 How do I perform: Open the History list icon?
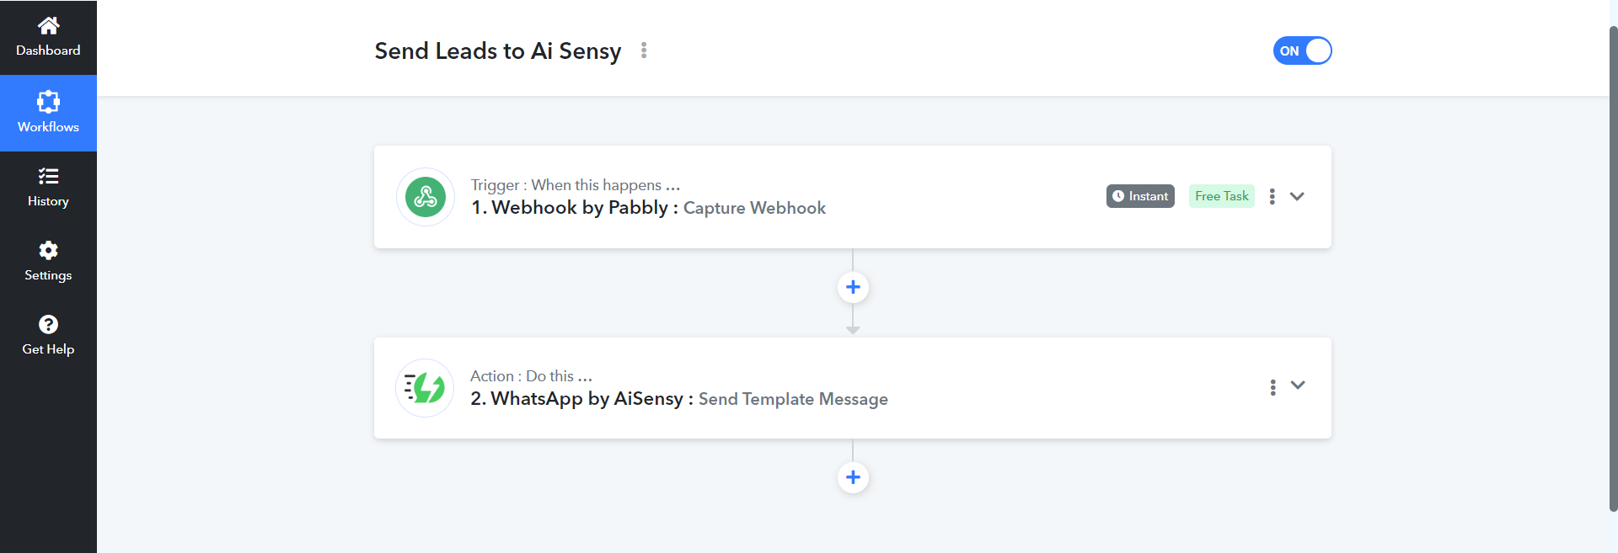[x=48, y=176]
